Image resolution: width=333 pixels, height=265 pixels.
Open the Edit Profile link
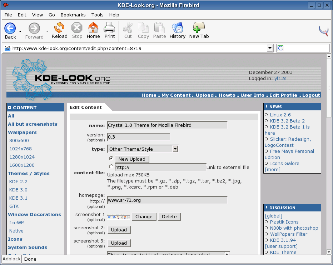pyautogui.click(x=283, y=95)
